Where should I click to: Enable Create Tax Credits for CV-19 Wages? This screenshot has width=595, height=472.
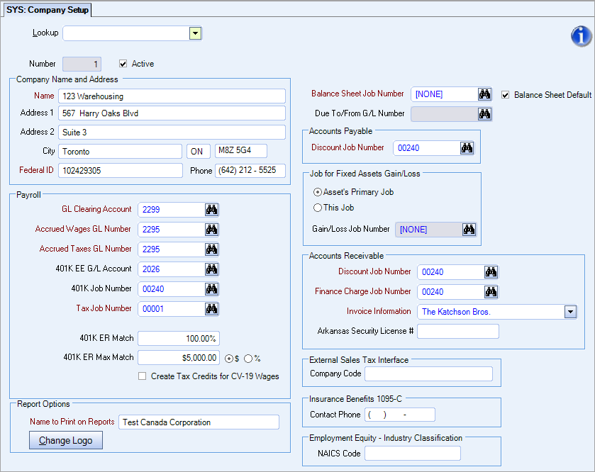coord(140,376)
